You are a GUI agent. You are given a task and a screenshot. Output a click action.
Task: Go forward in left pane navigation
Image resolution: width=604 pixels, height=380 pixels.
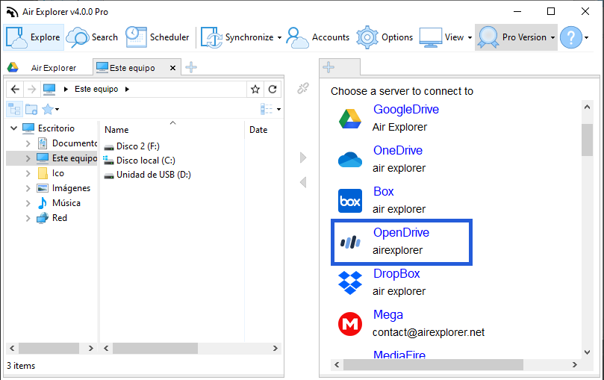click(x=32, y=90)
